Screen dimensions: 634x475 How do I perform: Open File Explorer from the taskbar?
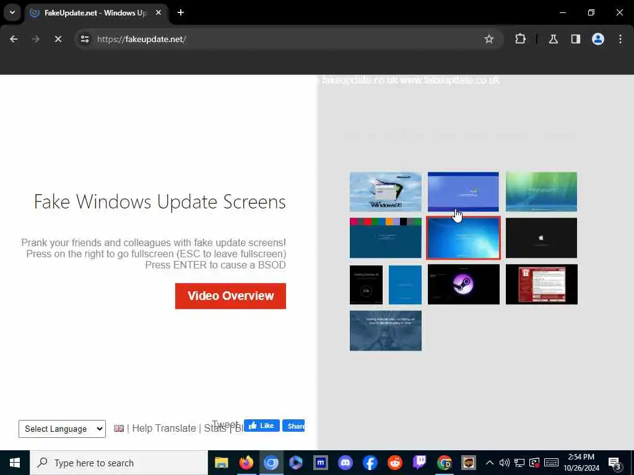click(222, 463)
